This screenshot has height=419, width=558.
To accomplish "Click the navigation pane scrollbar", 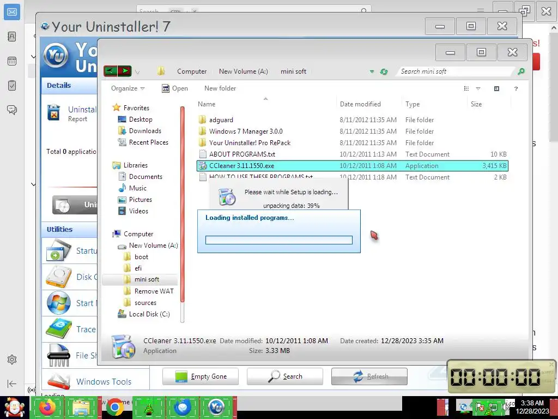I will (x=183, y=204).
